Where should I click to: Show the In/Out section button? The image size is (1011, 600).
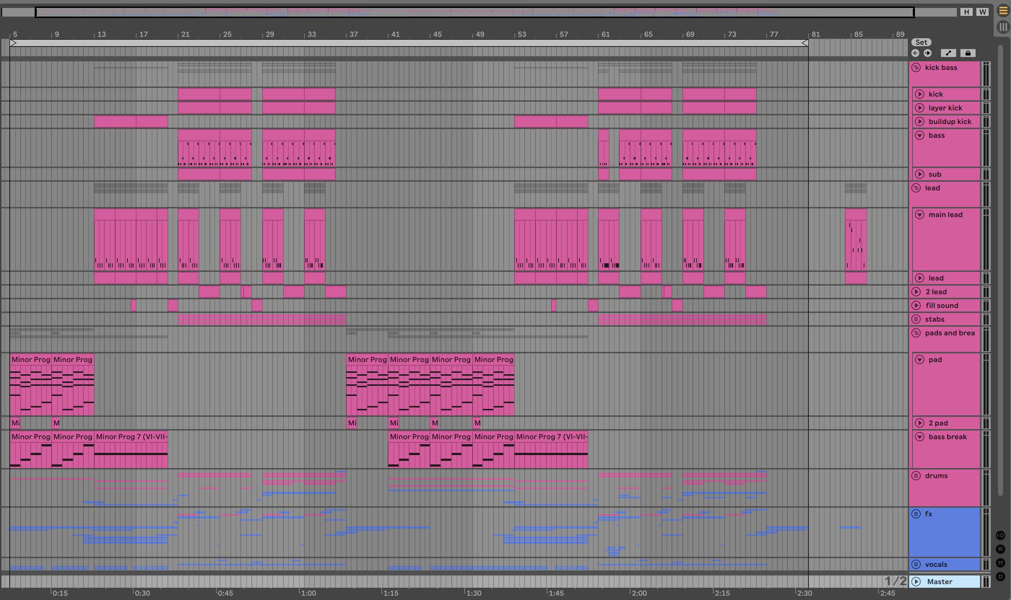click(1000, 535)
